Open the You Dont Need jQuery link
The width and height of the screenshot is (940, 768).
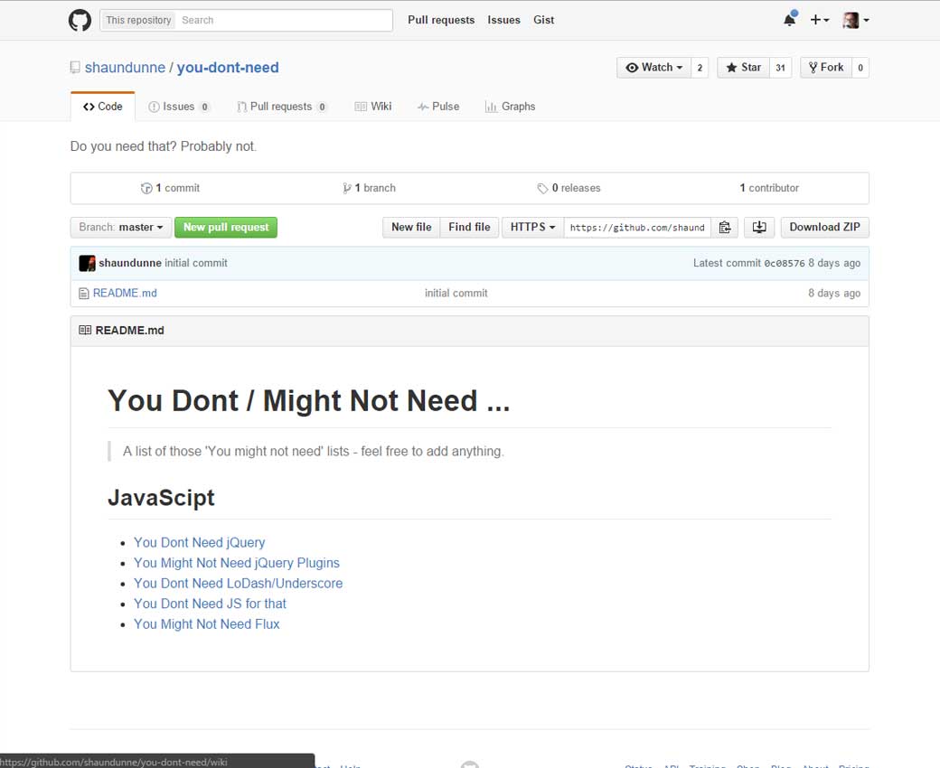pyautogui.click(x=200, y=543)
